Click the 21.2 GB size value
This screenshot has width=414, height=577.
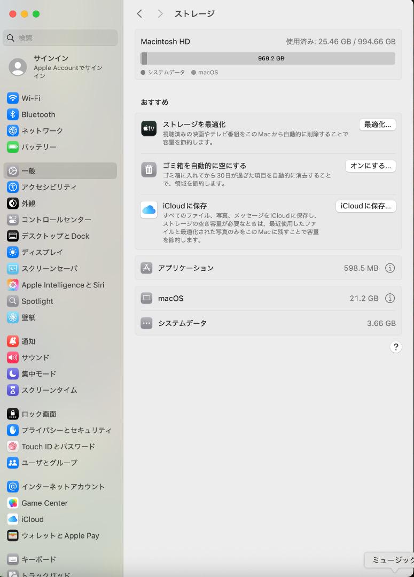tap(364, 299)
